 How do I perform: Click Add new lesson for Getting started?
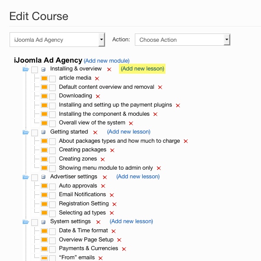pos(129,132)
